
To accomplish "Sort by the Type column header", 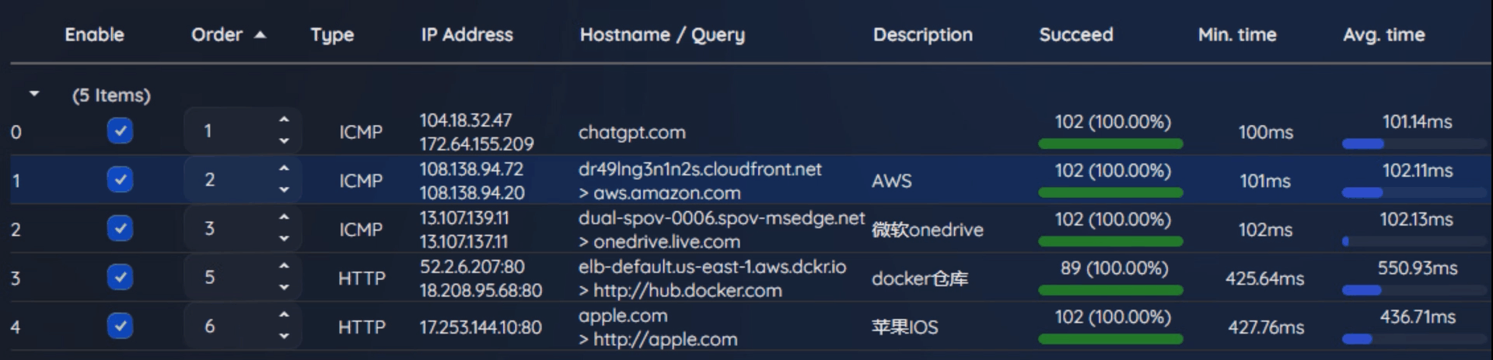I will point(332,35).
